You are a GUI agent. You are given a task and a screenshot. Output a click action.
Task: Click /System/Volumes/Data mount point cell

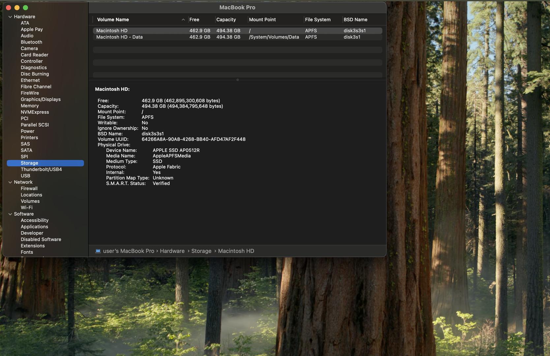coord(274,37)
